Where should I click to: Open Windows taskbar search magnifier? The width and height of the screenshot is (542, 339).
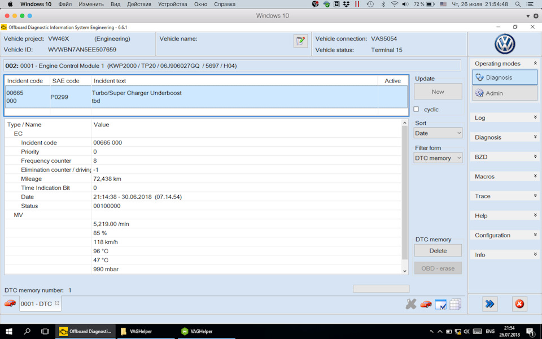tap(27, 332)
